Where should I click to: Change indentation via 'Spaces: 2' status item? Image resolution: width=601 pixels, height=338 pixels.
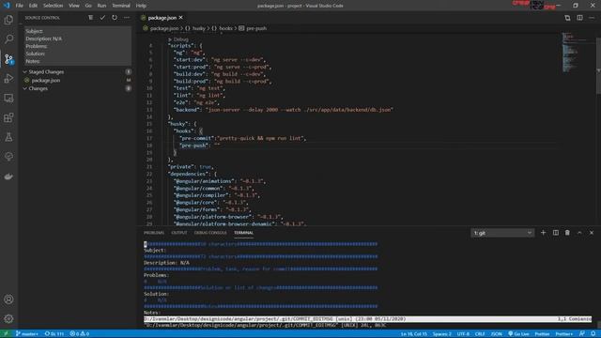click(442, 334)
